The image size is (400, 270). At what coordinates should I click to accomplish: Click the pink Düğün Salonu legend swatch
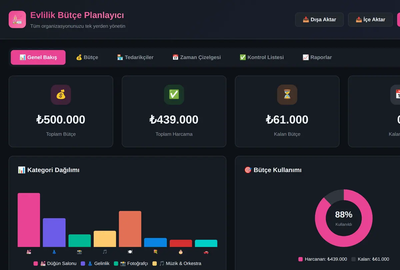(36, 263)
